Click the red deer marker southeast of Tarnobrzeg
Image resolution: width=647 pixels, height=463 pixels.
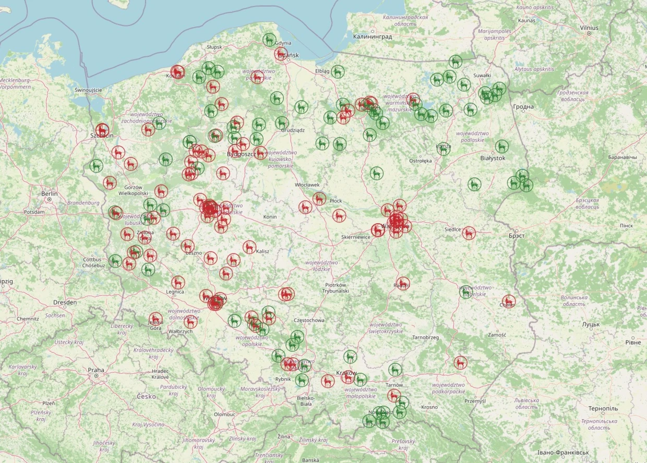click(460, 362)
